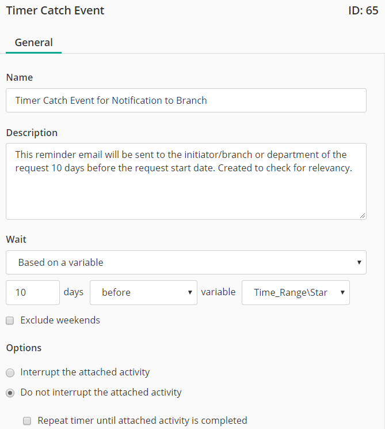Click the Repeat timer label text
Image resolution: width=385 pixels, height=429 pixels.
pyautogui.click(x=142, y=420)
